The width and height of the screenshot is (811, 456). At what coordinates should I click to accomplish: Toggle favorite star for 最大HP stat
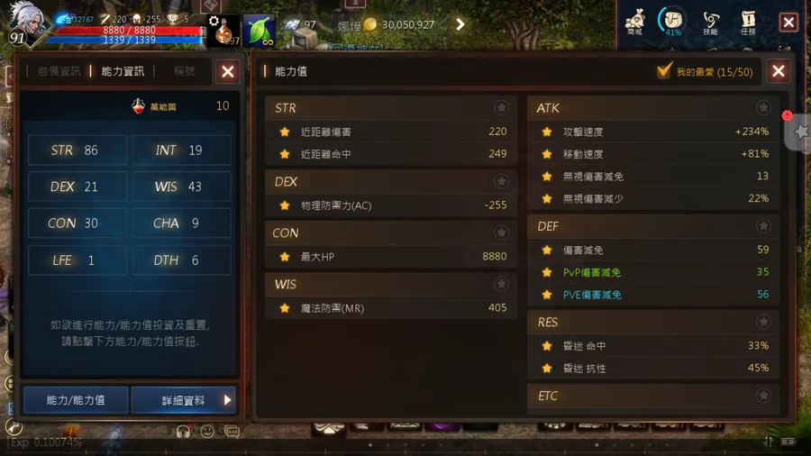[285, 257]
